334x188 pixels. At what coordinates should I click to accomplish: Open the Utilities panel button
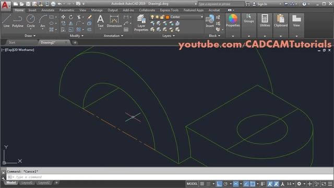[x=265, y=21]
